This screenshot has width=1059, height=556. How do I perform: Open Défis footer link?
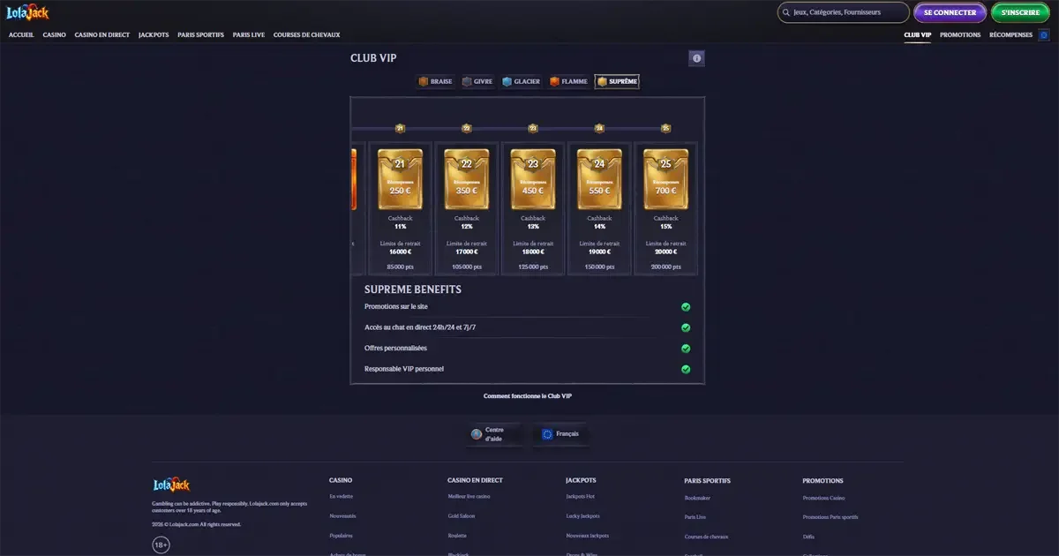[808, 537]
